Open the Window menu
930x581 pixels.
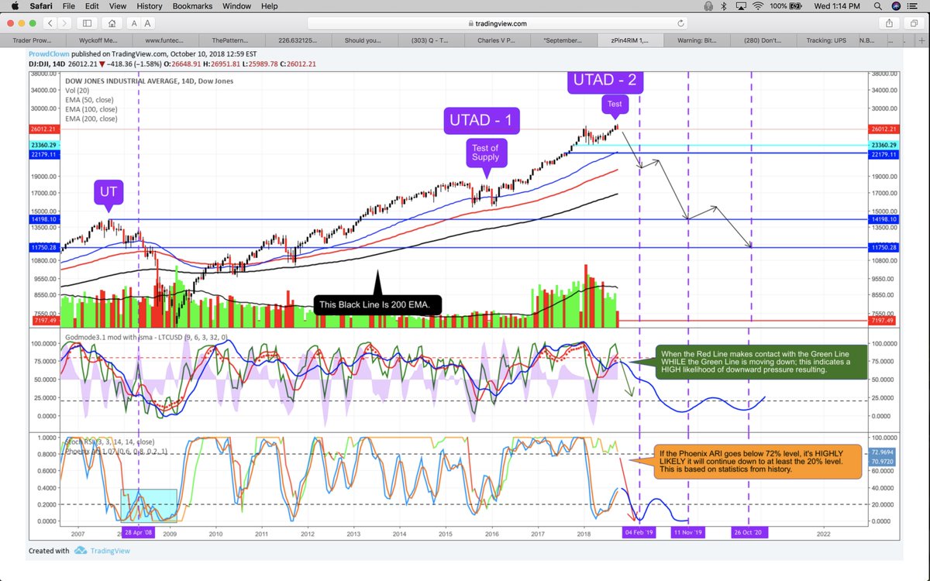point(237,6)
